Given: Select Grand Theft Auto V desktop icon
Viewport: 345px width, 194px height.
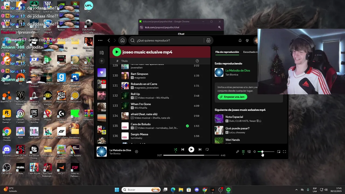Looking at the screenshot, I should [88, 63].
